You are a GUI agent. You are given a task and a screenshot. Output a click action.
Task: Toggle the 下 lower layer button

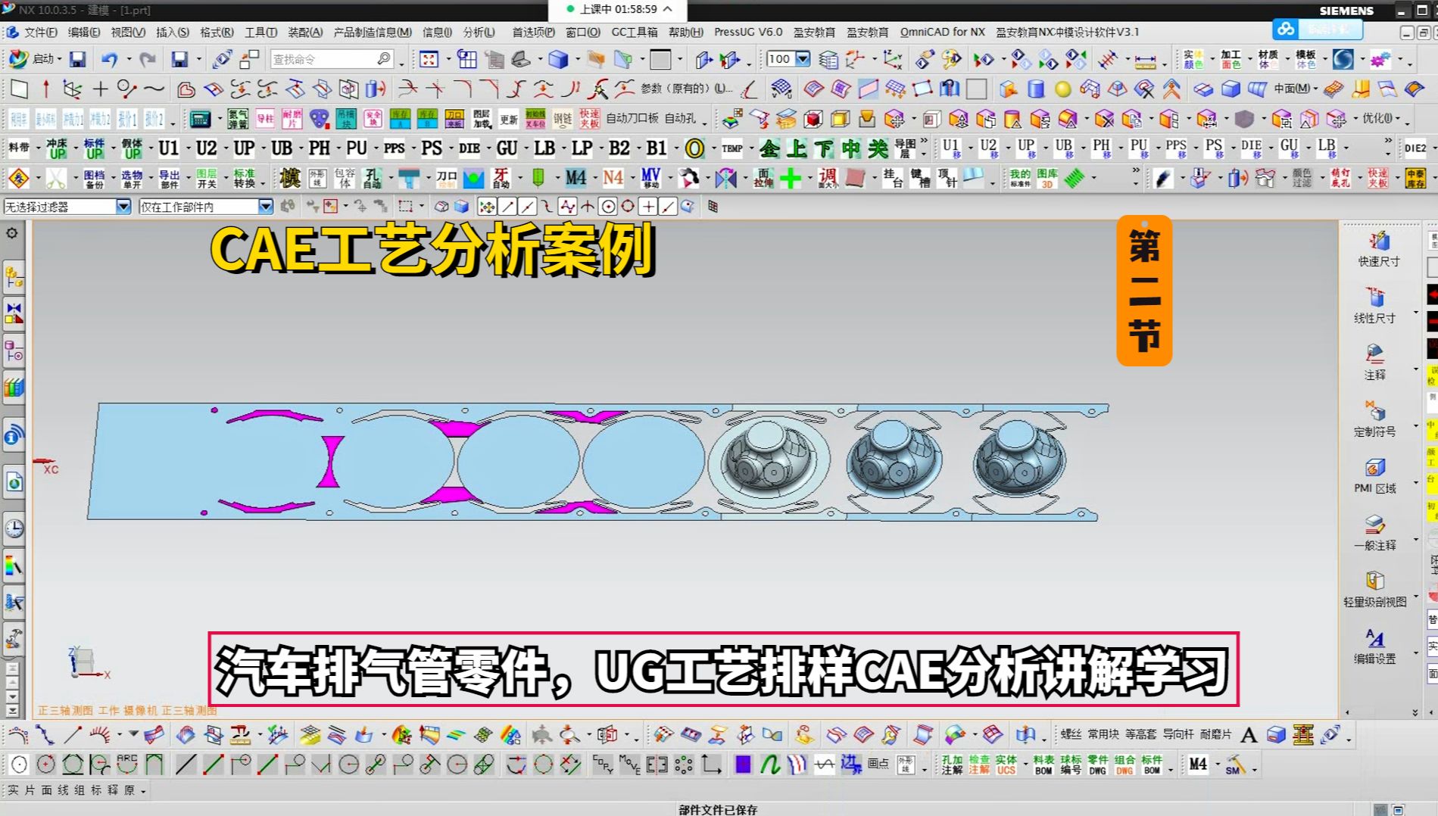[x=823, y=148]
